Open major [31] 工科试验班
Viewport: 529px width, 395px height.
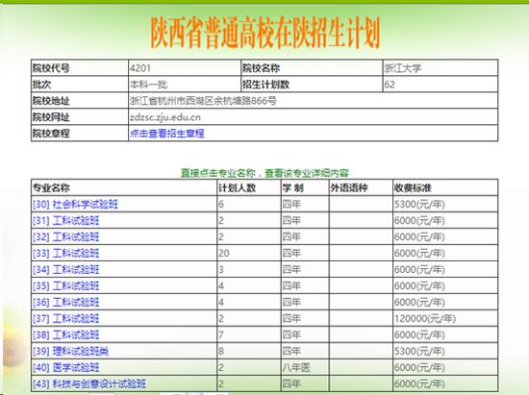(x=66, y=221)
